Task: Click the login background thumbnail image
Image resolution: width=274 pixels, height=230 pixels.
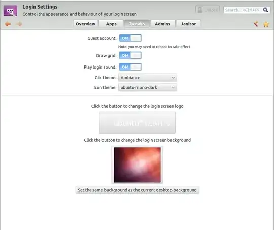Action: click(138, 165)
